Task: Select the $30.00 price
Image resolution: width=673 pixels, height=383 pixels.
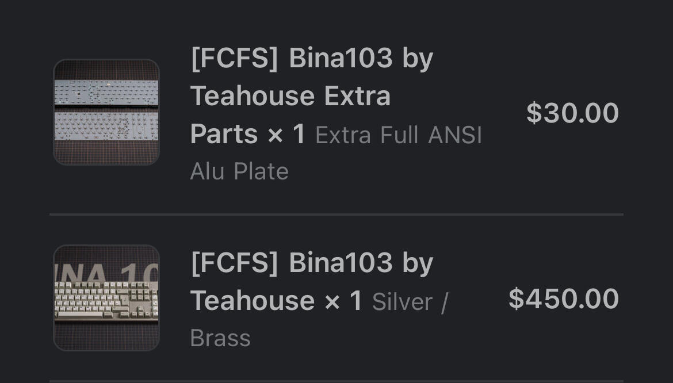Action: point(572,113)
